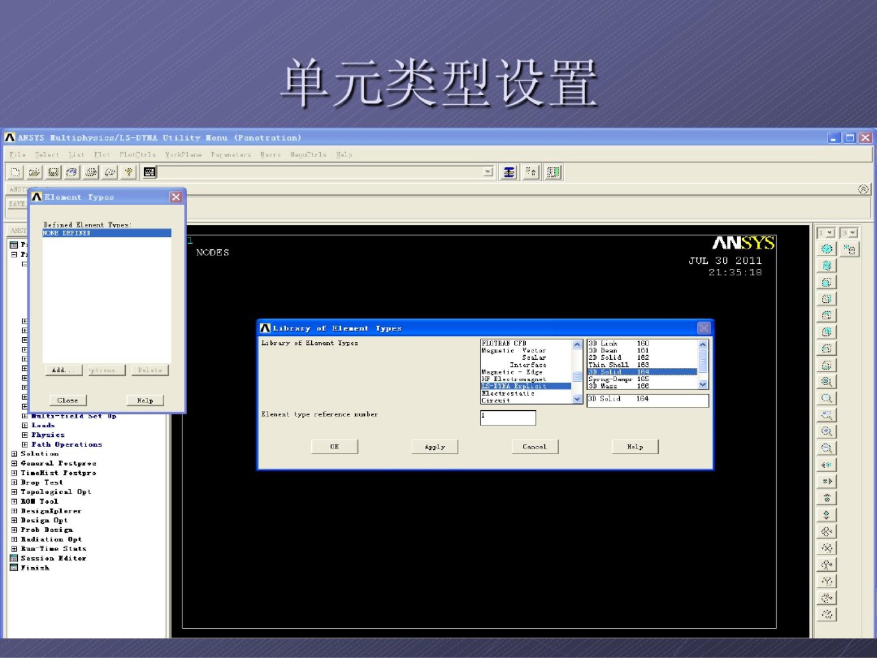877x658 pixels.
Task: Click OK in Library of Element Types
Action: point(334,446)
